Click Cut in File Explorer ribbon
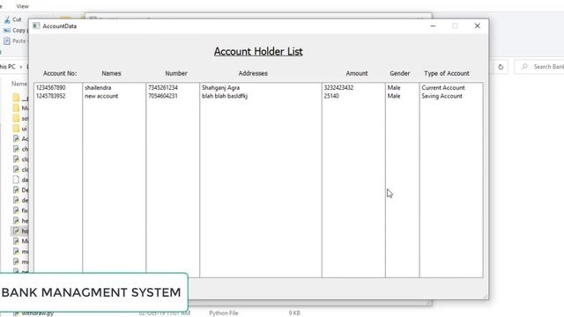 click(x=13, y=19)
